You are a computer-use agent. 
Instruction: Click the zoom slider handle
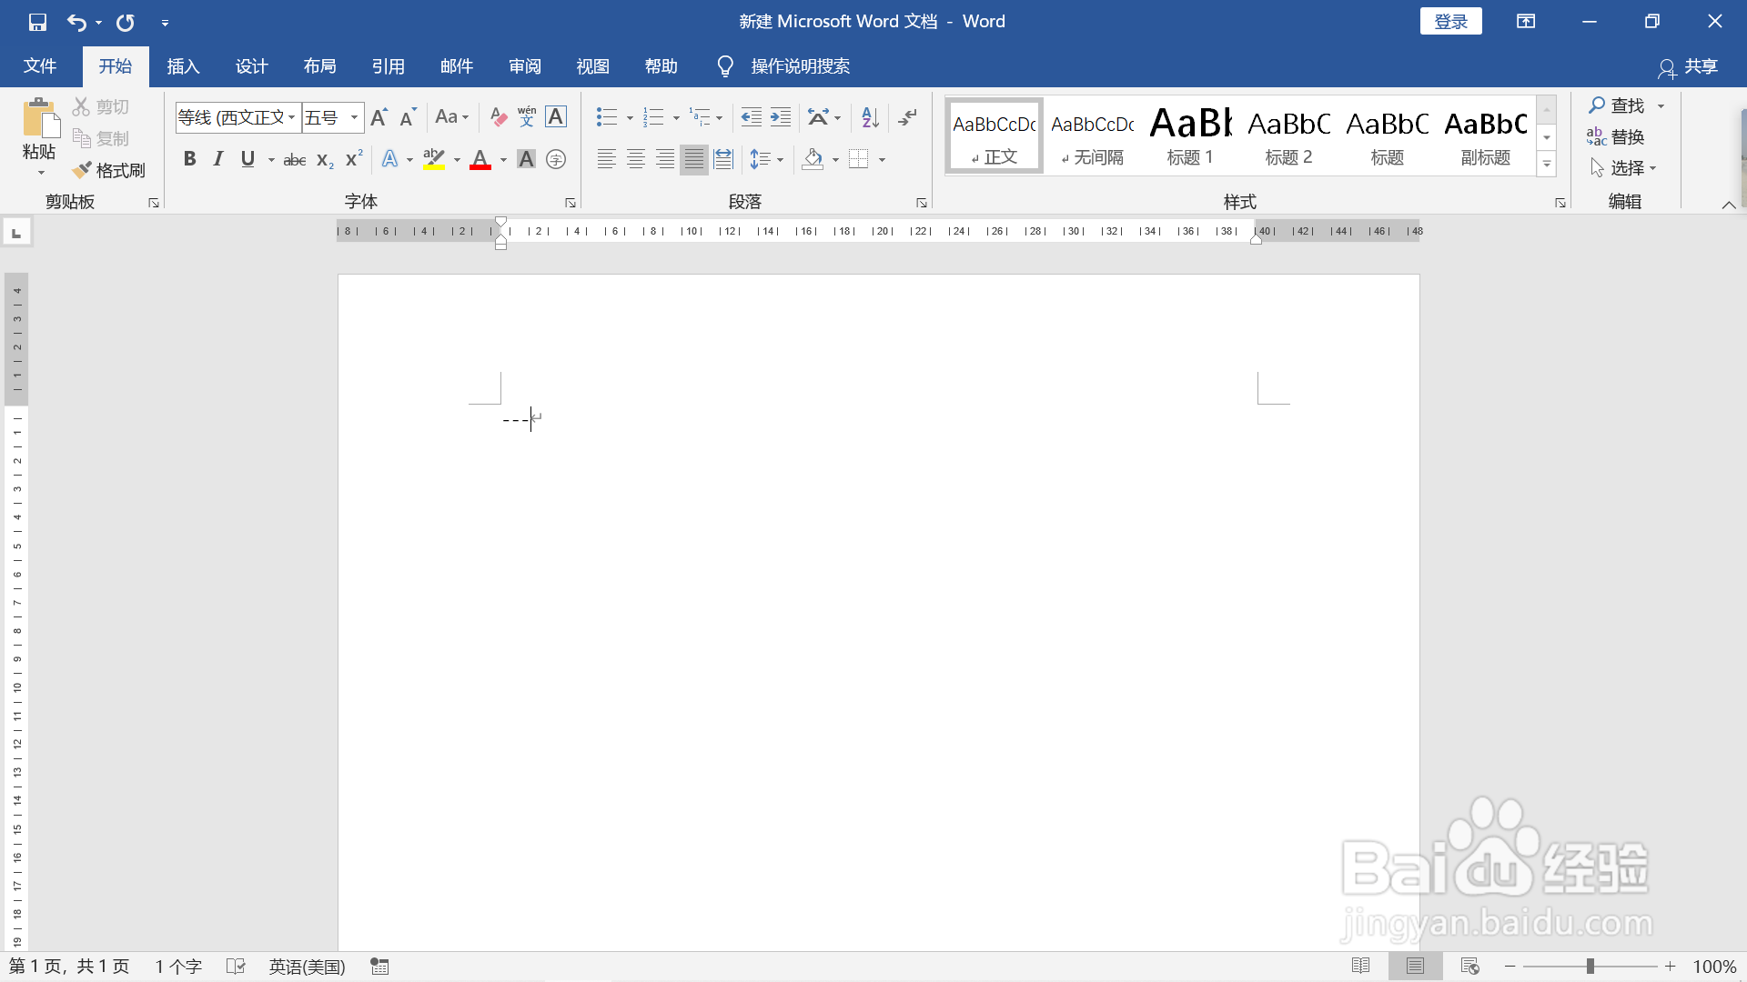point(1590,967)
